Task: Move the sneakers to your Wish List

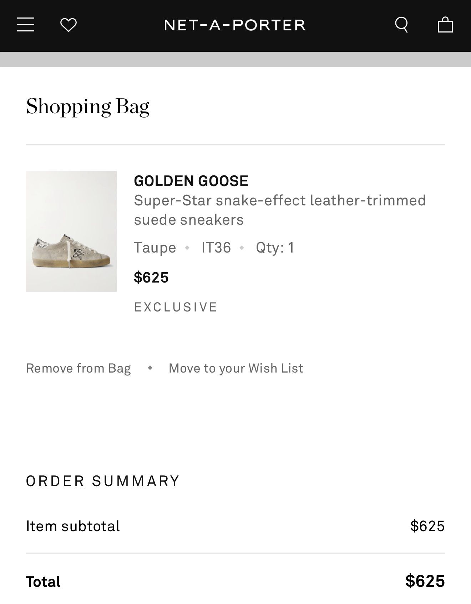Action: pyautogui.click(x=236, y=368)
